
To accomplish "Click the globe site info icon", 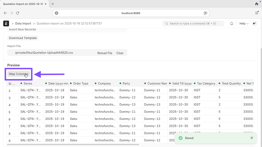I will click(x=57, y=13).
